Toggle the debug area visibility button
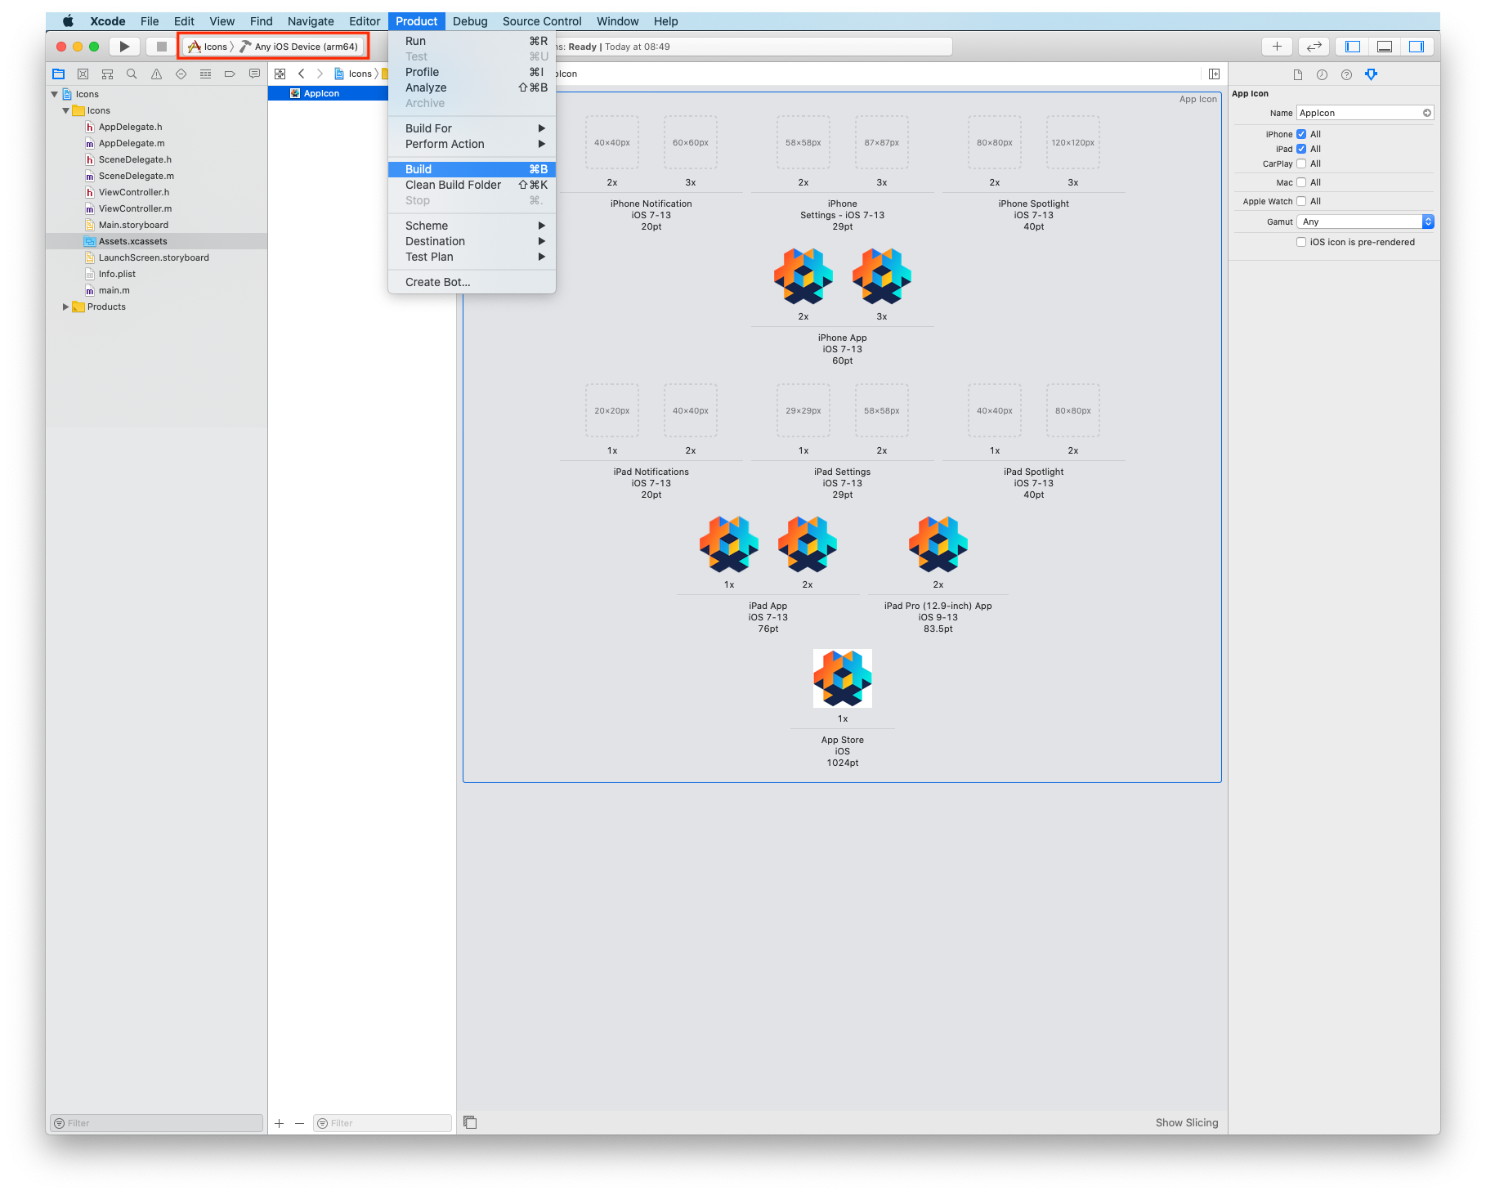 (x=1385, y=47)
